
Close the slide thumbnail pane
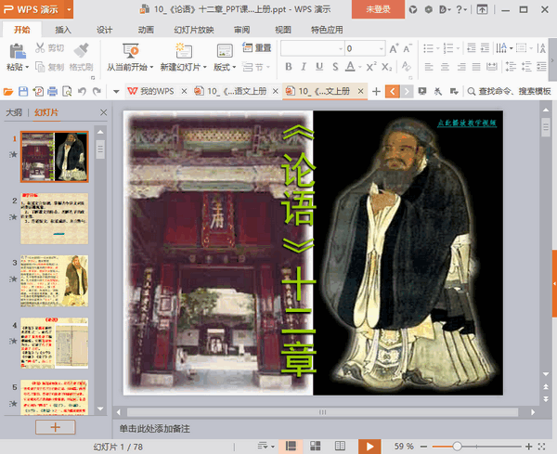point(103,112)
